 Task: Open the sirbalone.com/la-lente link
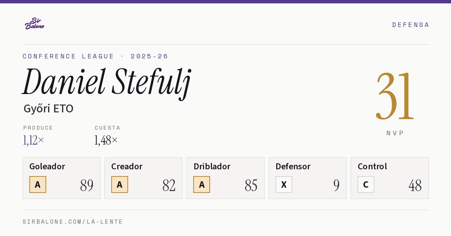click(73, 222)
